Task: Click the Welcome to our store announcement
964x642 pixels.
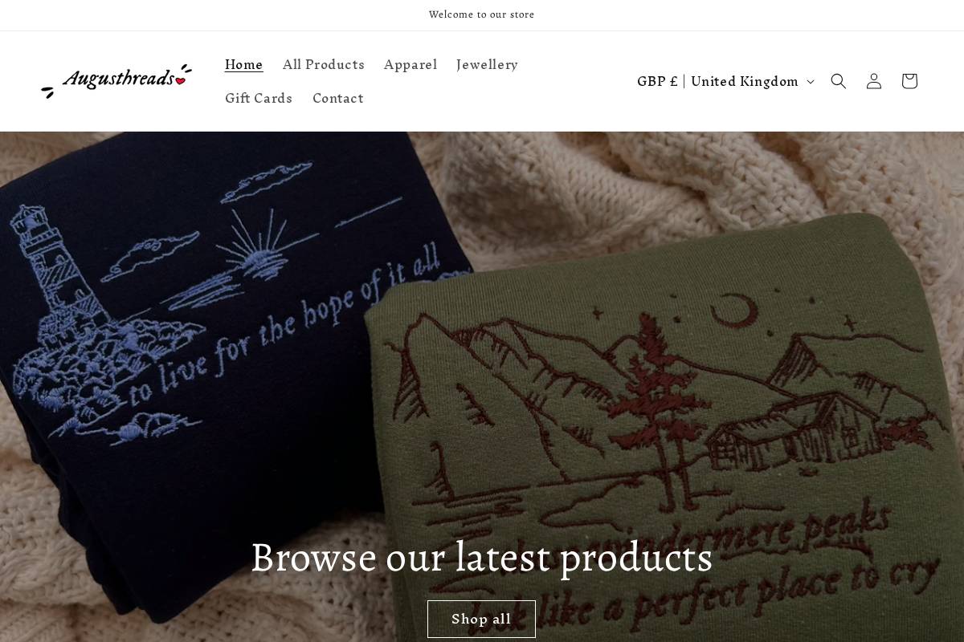Action: pos(482,14)
